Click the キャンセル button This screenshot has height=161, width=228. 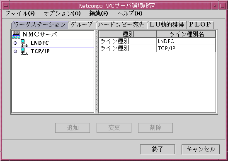coord(201,149)
